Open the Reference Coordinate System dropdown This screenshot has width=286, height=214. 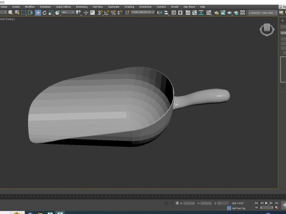pyautogui.click(x=67, y=12)
